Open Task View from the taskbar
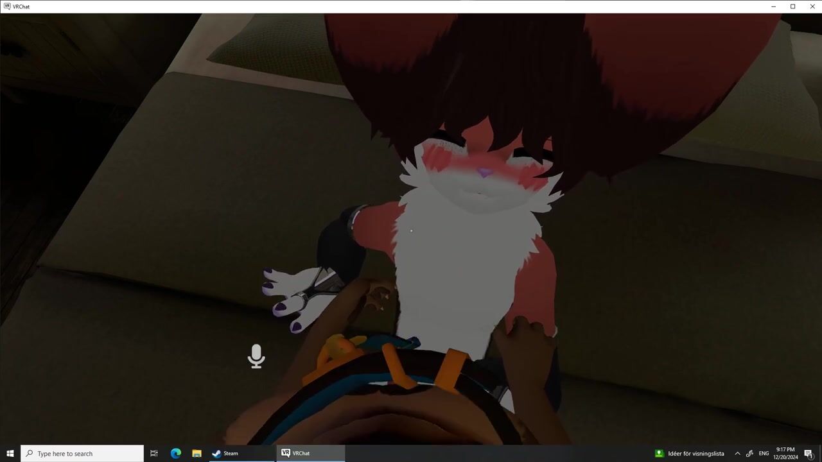Image resolution: width=822 pixels, height=462 pixels. click(154, 453)
